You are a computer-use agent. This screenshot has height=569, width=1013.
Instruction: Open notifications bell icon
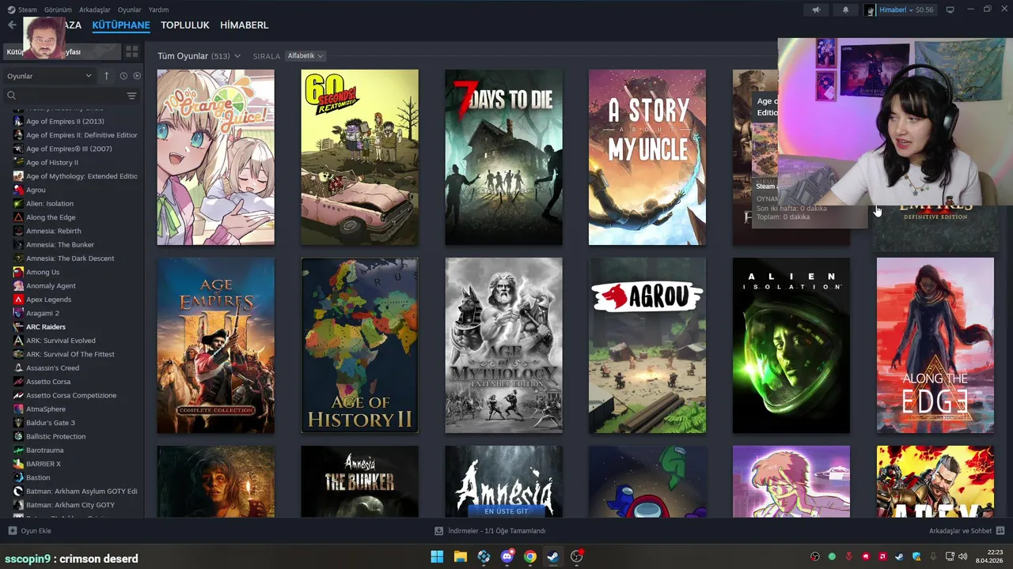pos(845,9)
